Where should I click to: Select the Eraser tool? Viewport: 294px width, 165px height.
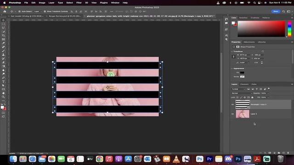[x=3, y=62]
